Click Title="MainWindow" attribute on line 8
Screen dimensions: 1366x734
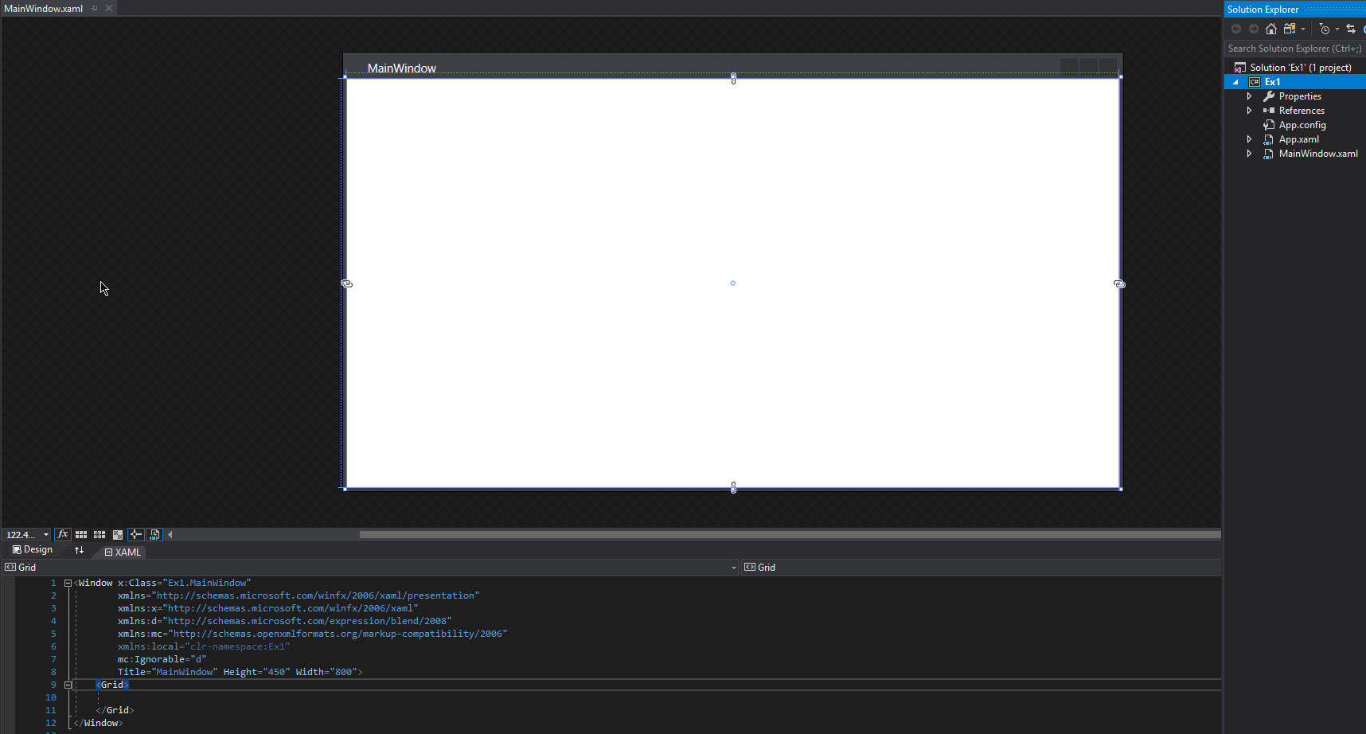pos(167,672)
